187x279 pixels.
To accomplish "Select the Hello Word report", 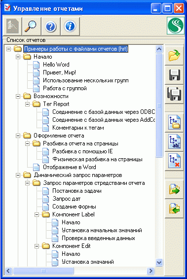I will [56, 65].
